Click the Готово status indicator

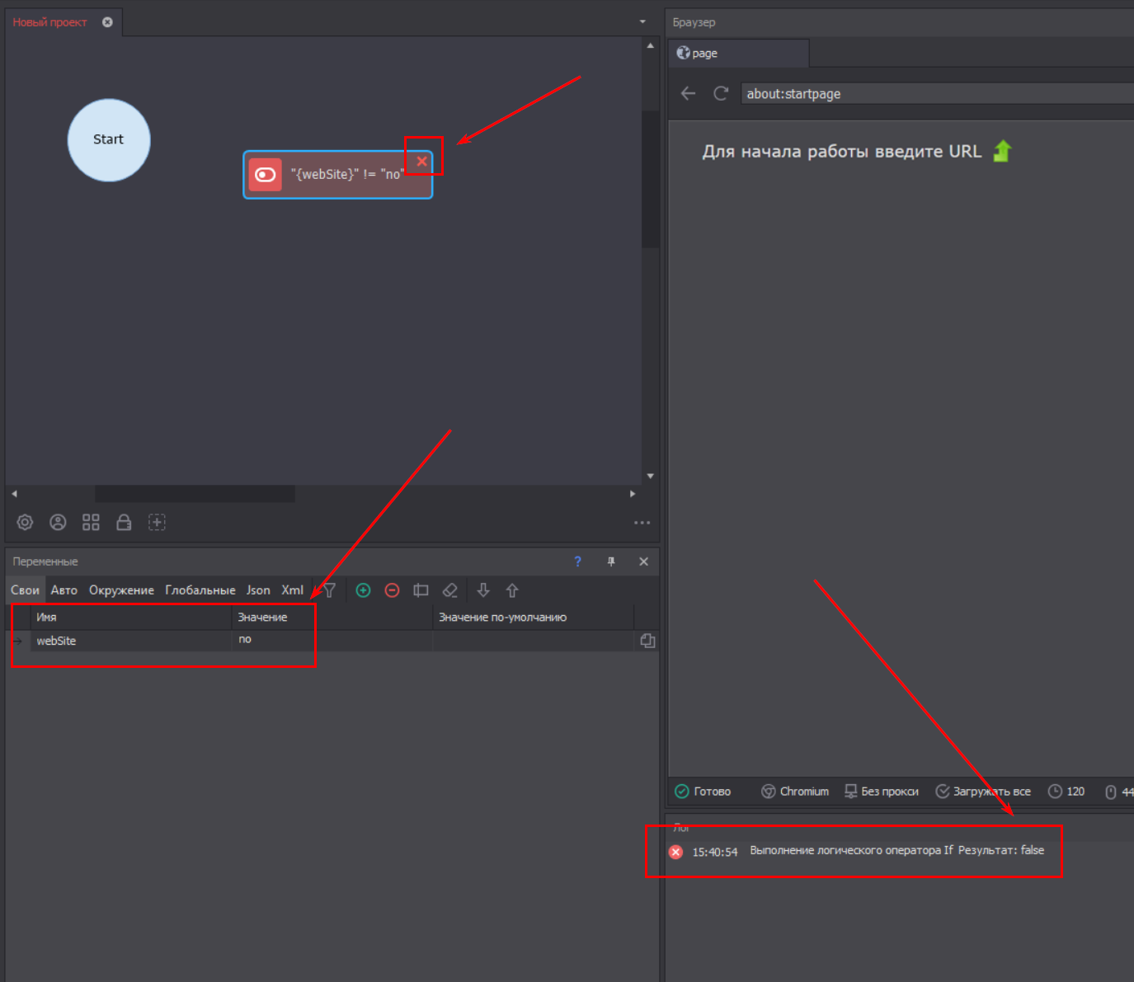tap(703, 792)
